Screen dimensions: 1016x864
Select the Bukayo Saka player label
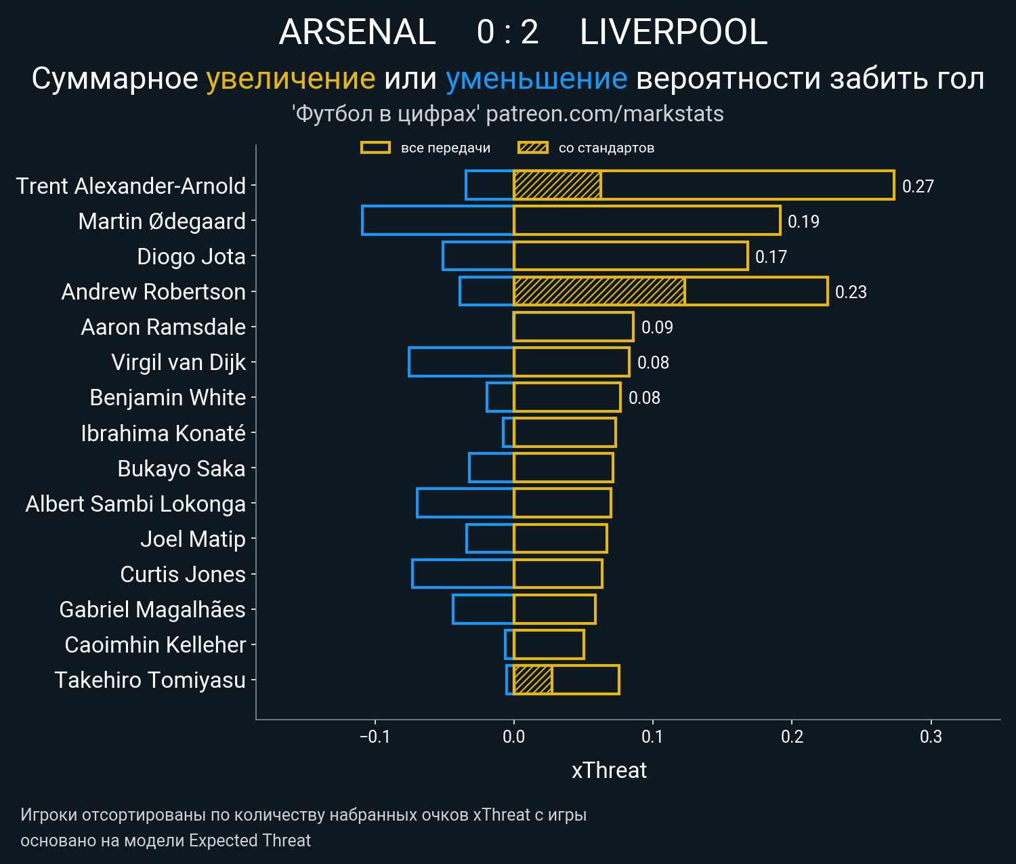coord(181,468)
